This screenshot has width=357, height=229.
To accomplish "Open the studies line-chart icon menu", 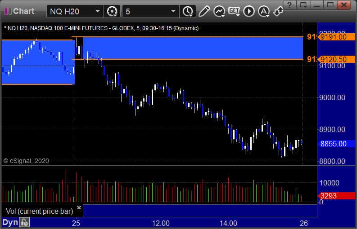I will point(219,11).
